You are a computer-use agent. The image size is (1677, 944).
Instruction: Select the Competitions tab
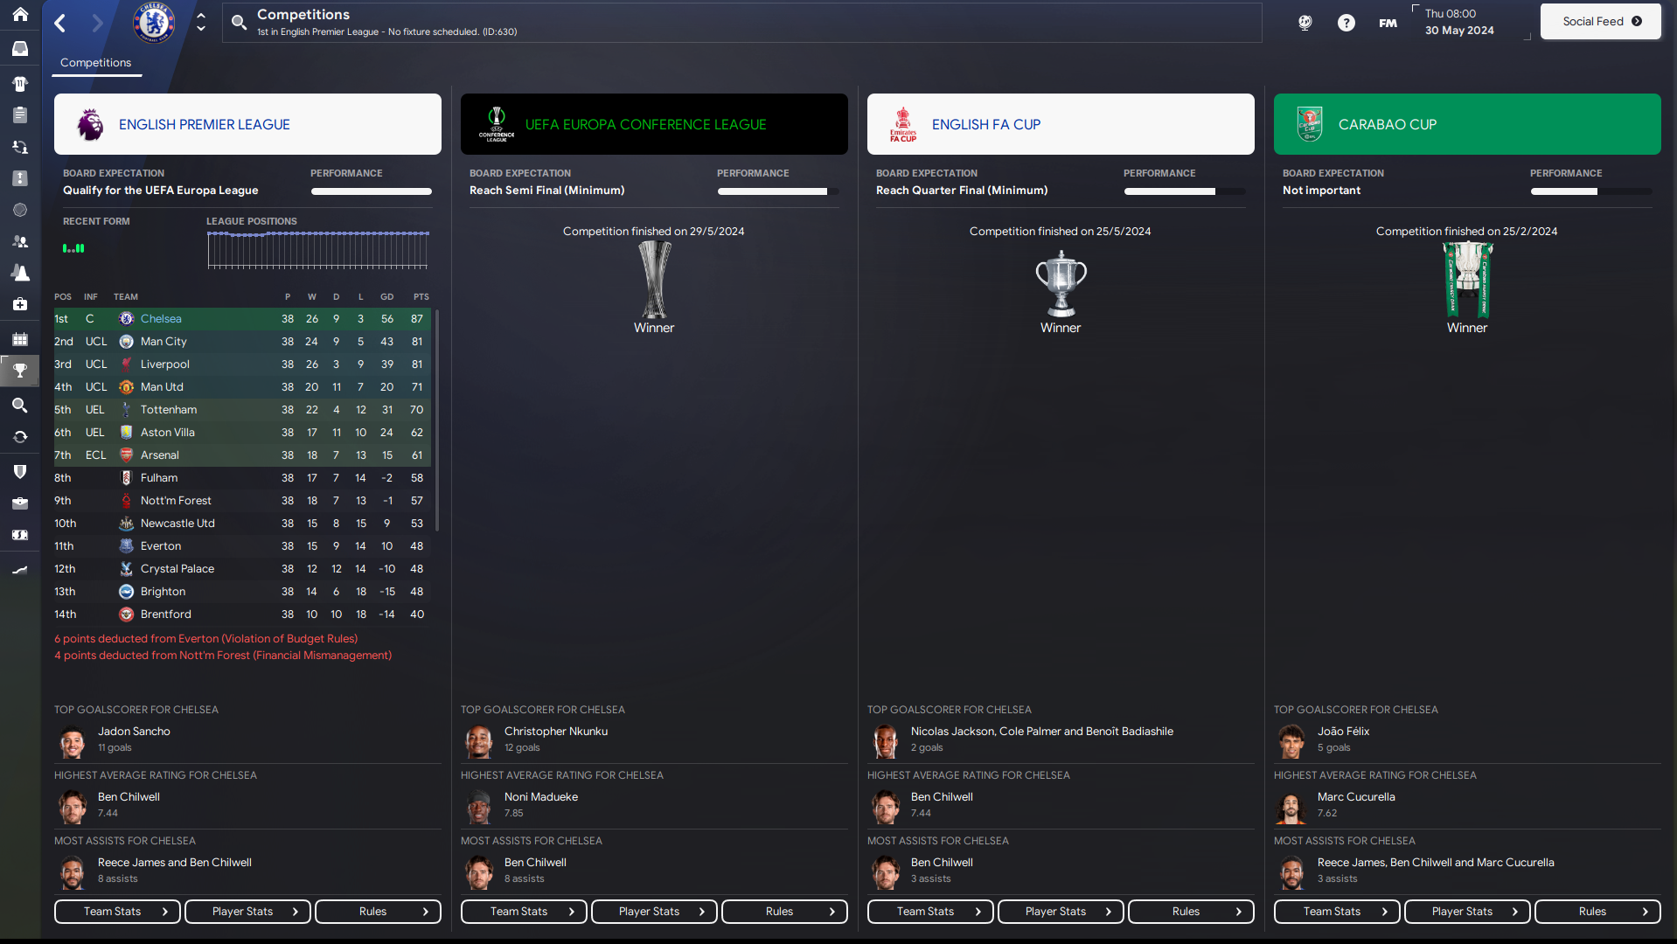[x=96, y=63]
